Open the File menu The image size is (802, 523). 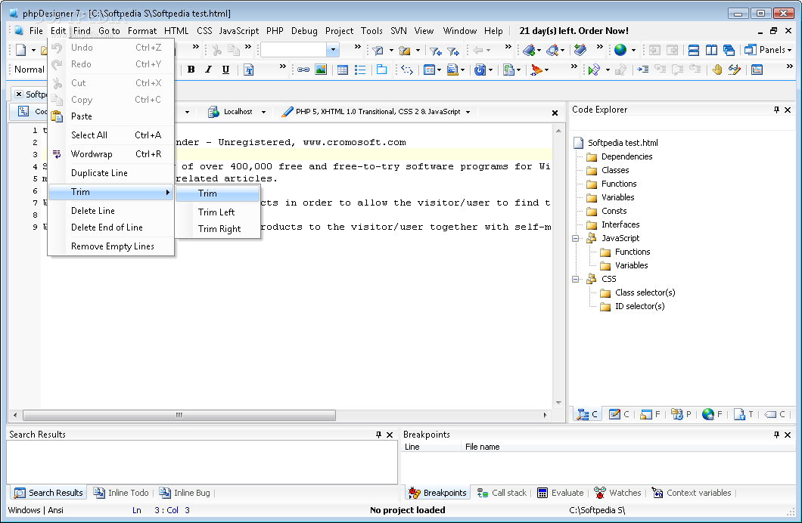(x=36, y=31)
